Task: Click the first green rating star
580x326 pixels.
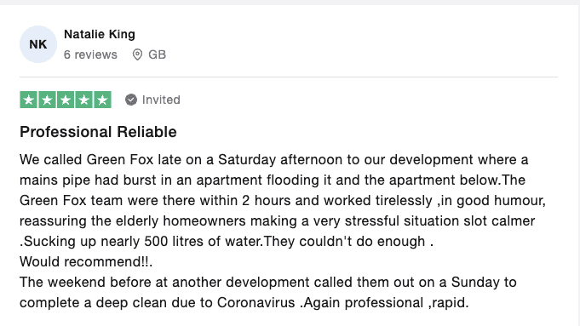Action: pyautogui.click(x=28, y=100)
